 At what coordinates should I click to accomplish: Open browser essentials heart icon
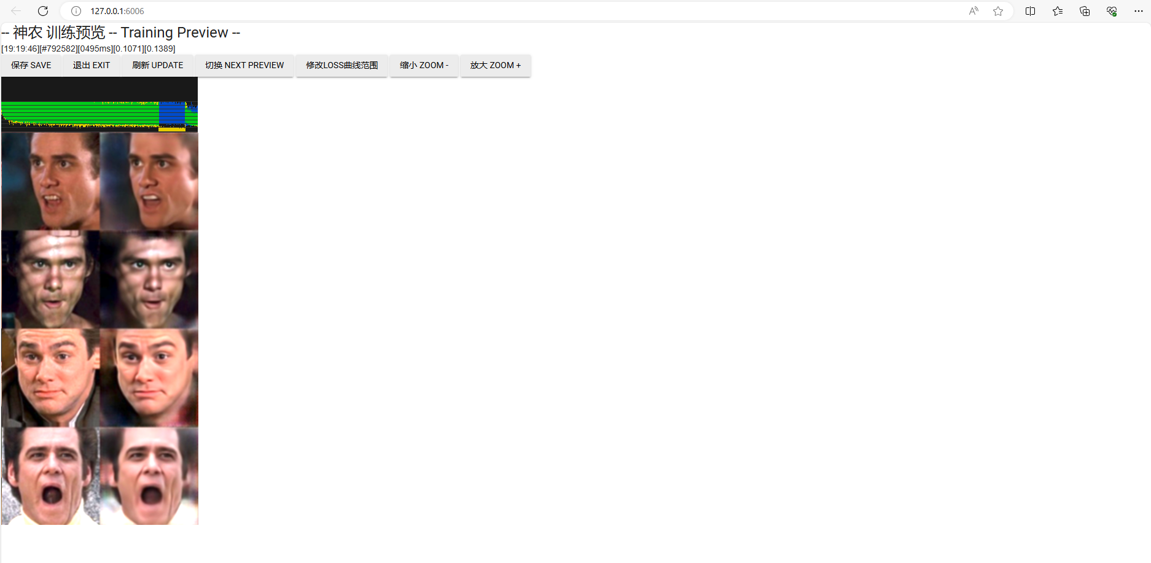point(1112,11)
